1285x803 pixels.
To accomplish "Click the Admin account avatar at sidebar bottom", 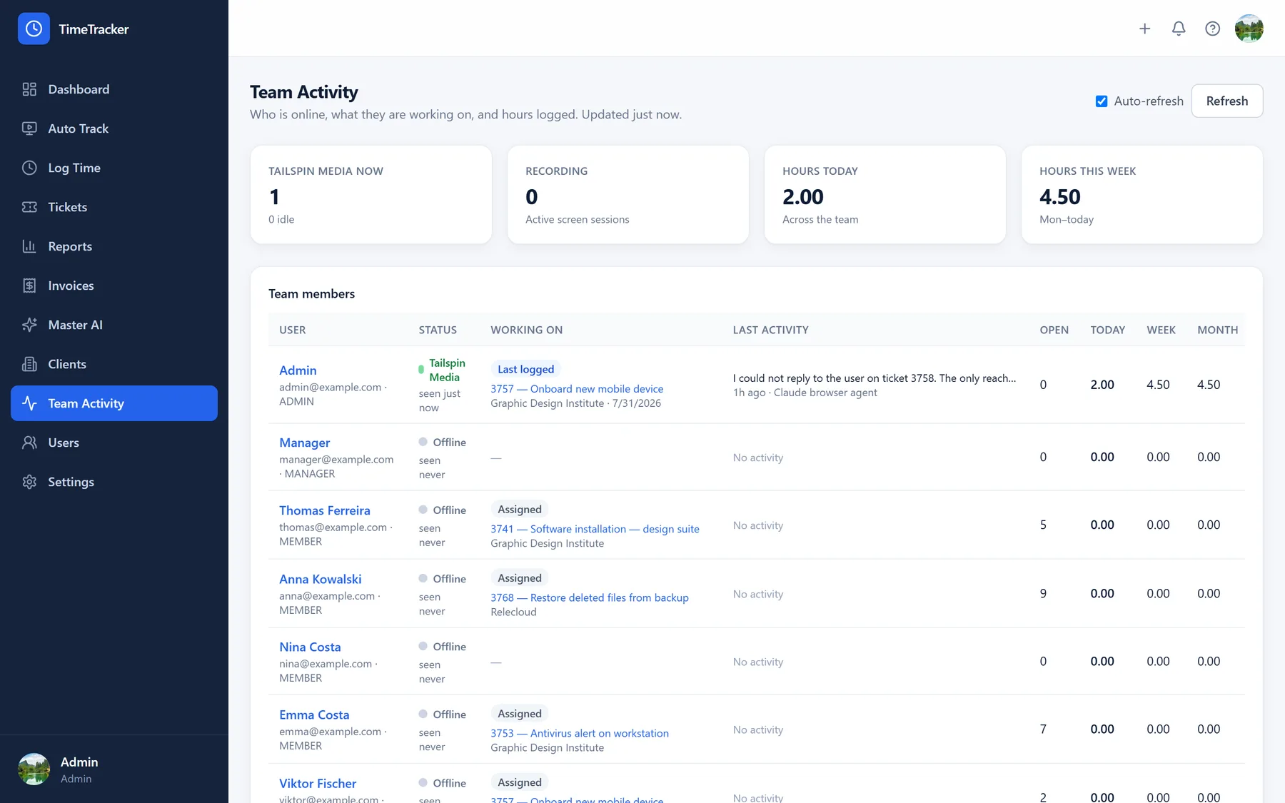I will click(x=34, y=769).
